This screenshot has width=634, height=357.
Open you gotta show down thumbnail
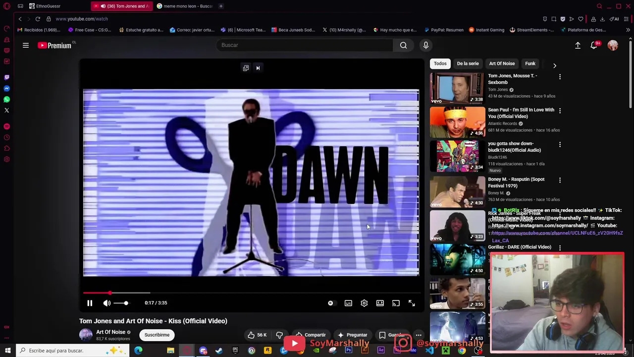(457, 156)
